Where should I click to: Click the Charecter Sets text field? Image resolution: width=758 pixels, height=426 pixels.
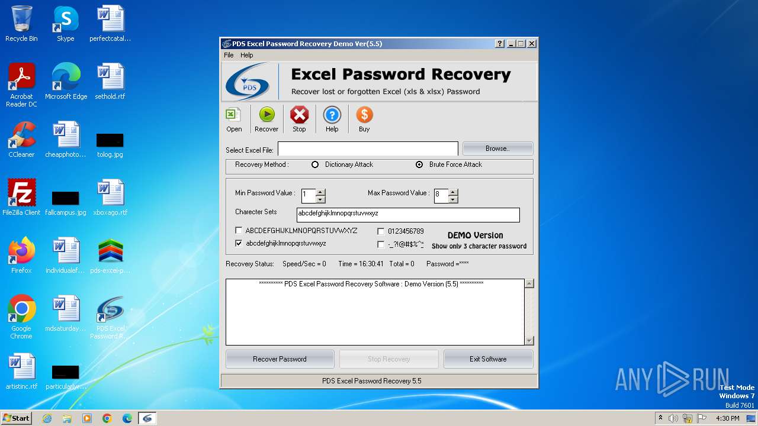(x=408, y=215)
